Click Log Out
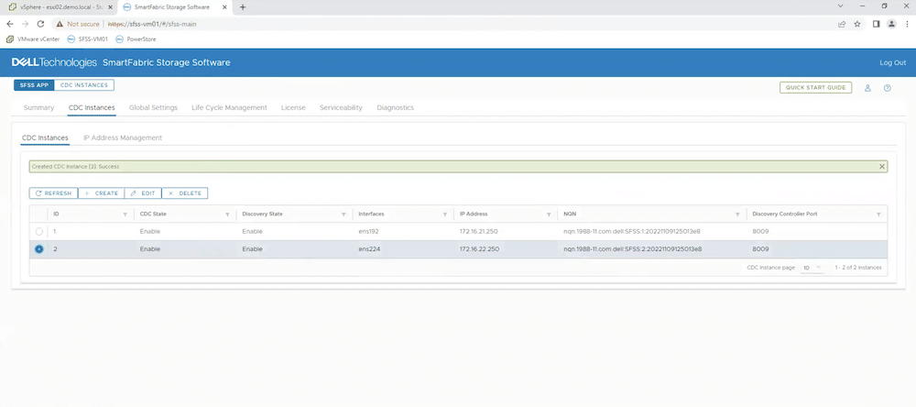 click(x=892, y=62)
